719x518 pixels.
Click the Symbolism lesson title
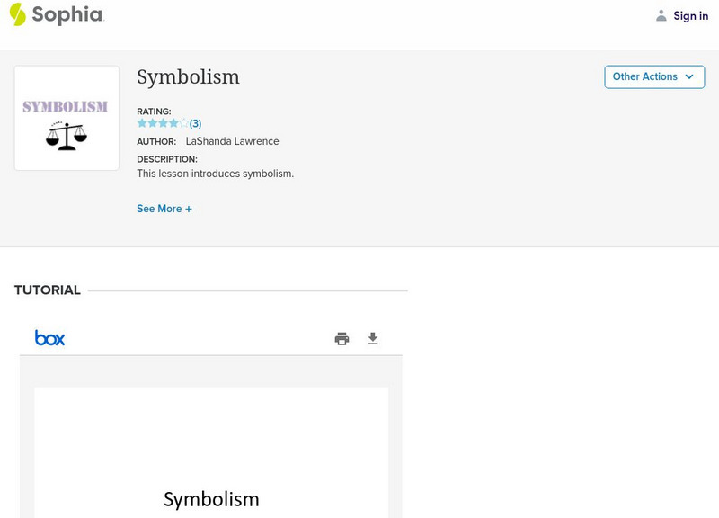(x=188, y=77)
